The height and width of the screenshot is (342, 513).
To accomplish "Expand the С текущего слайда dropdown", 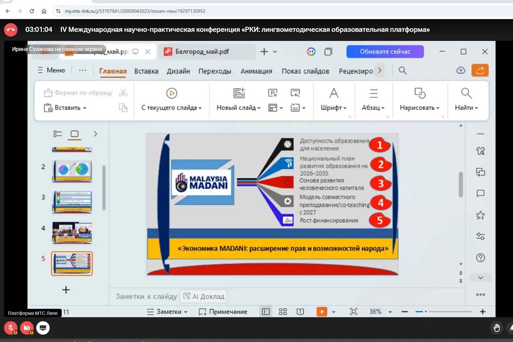I will click(200, 108).
